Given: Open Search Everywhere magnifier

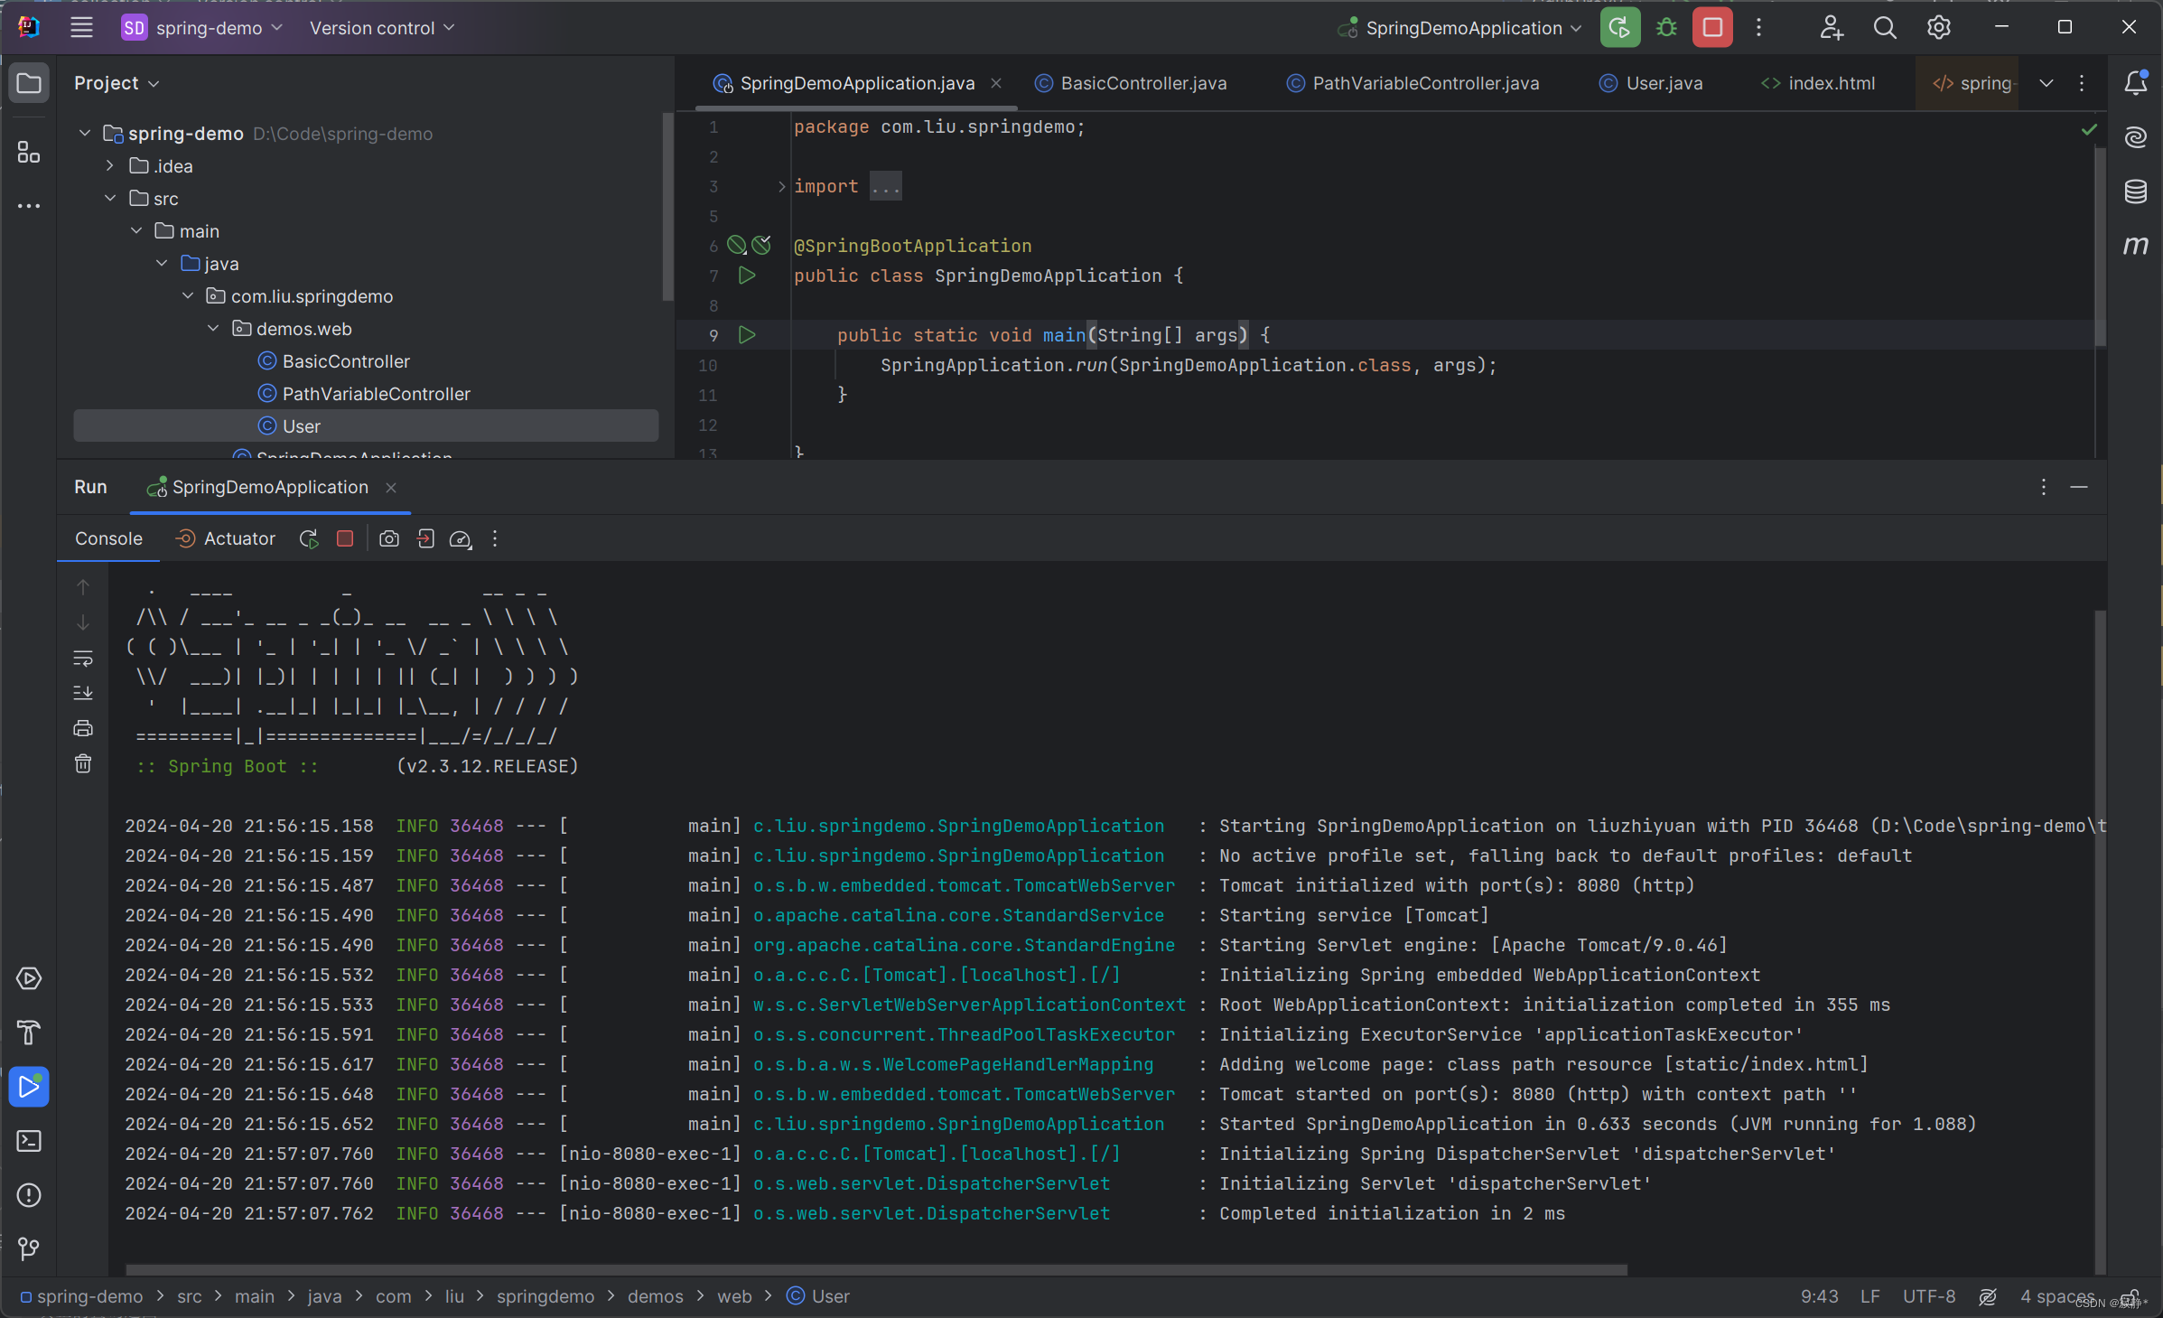Looking at the screenshot, I should (x=1885, y=27).
